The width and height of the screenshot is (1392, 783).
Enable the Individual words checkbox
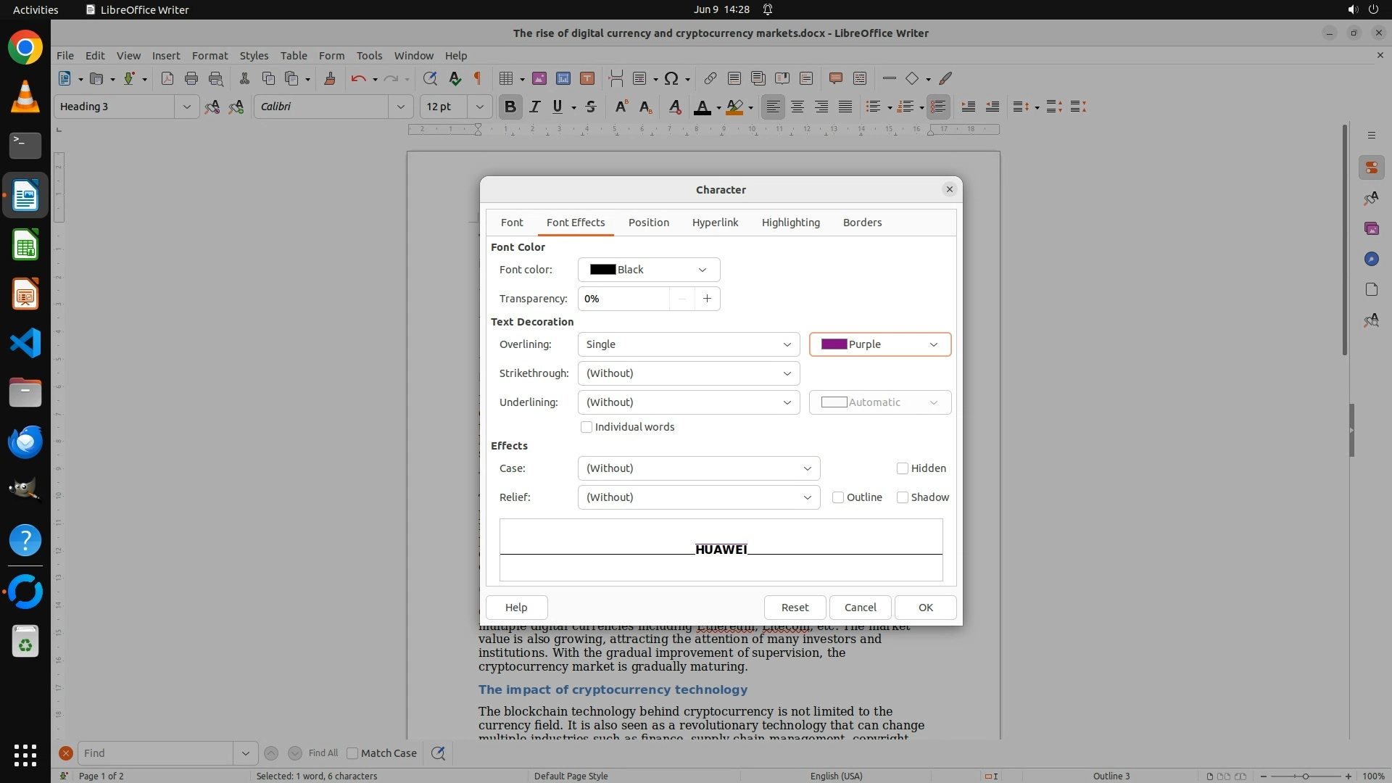(x=587, y=427)
